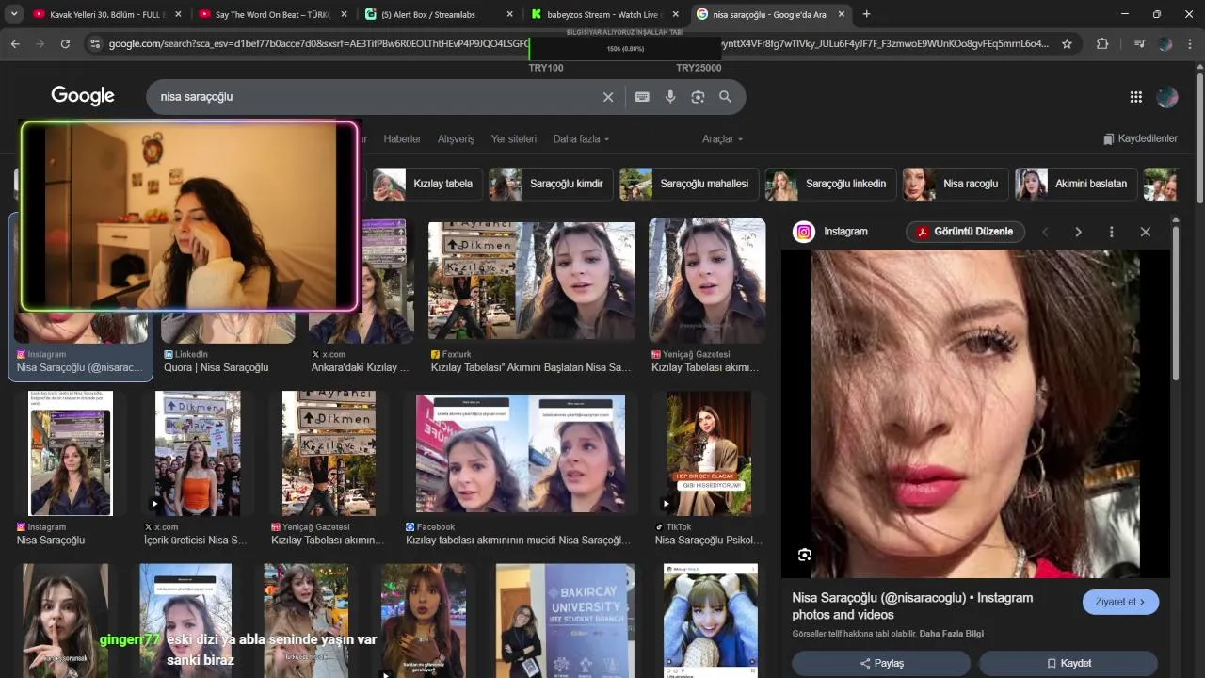Select the Kızılay tabela suggestion chip

(428, 184)
